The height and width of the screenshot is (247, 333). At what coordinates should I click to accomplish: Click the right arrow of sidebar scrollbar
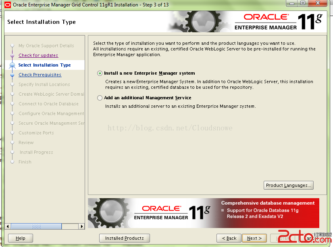tap(81, 226)
